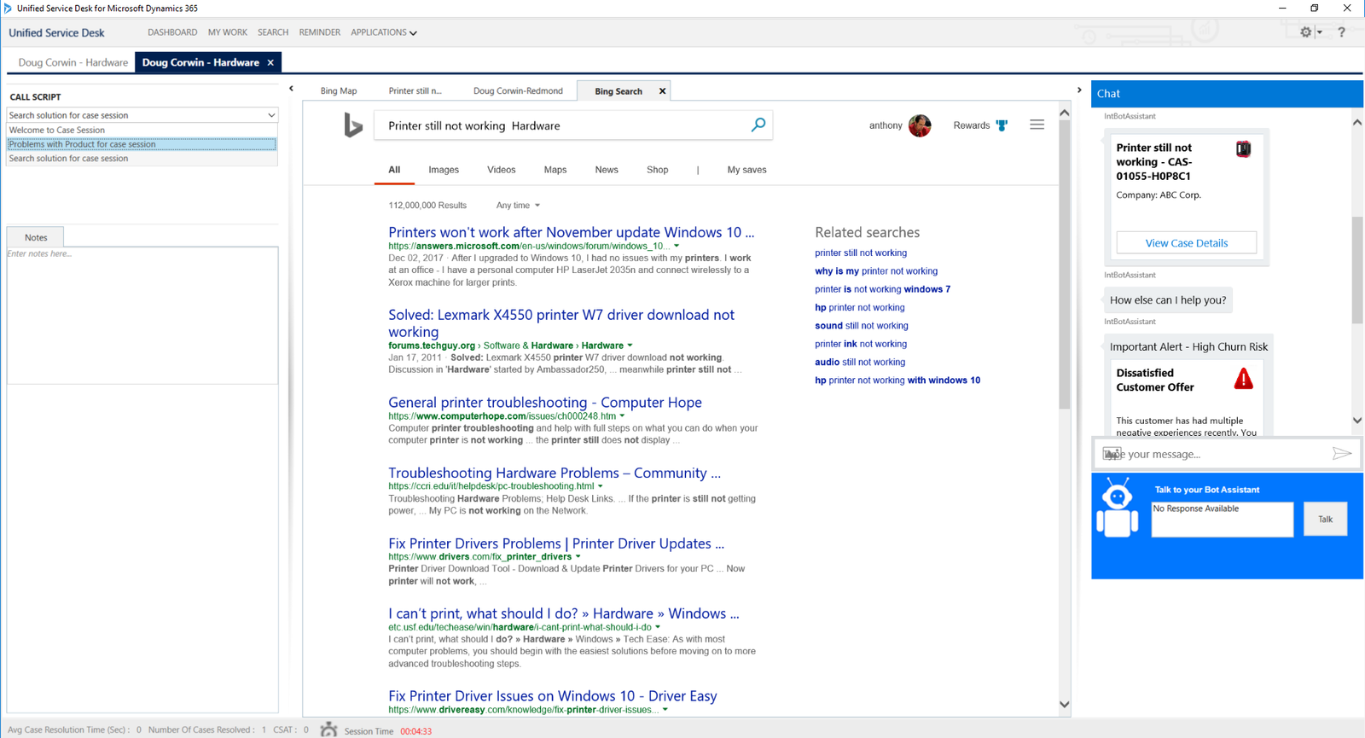
Task: Switch to Bing Images results
Action: [x=444, y=170]
